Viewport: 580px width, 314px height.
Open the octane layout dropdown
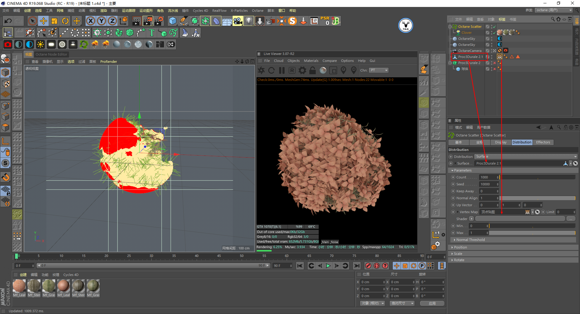click(554, 10)
